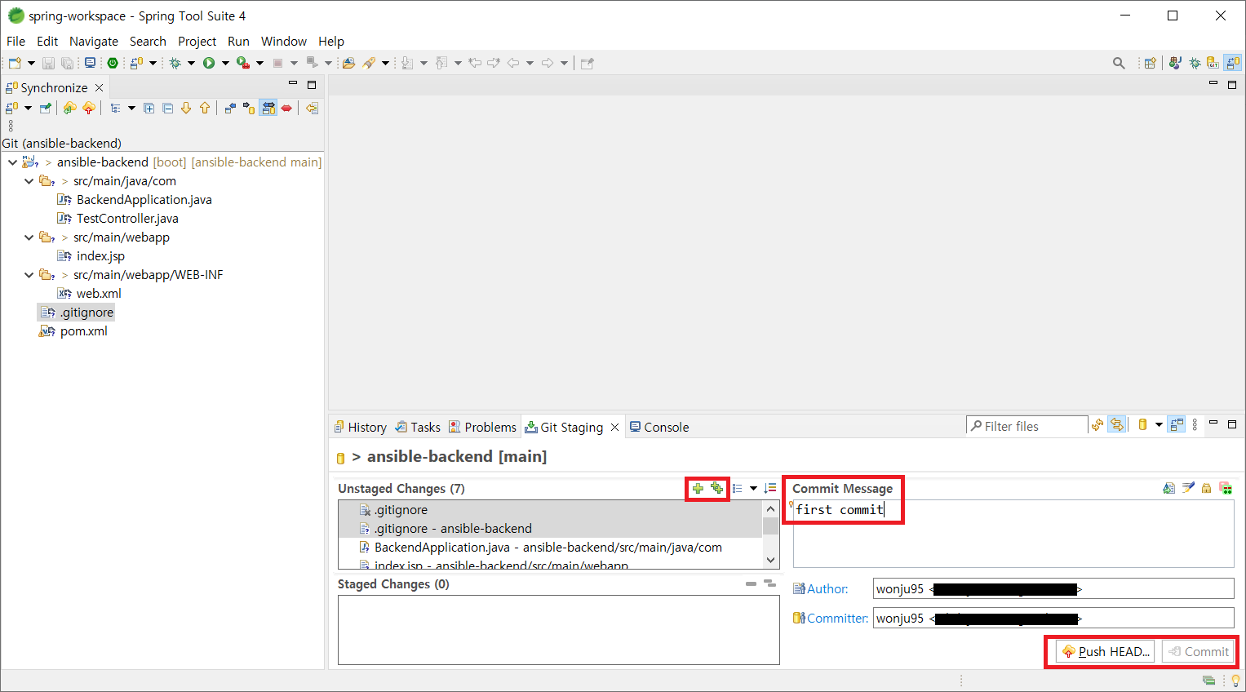Toggle Conflicts mode red arrows icon
The width and height of the screenshot is (1246, 692).
(286, 108)
